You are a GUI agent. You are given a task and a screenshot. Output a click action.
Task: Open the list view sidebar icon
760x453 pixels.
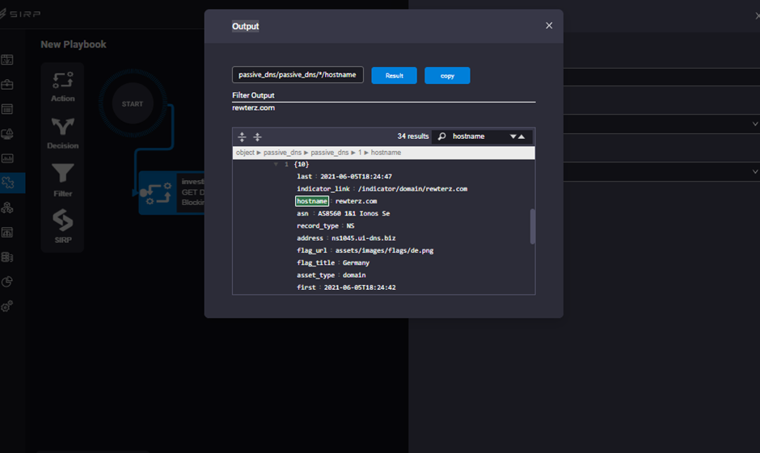(x=7, y=109)
